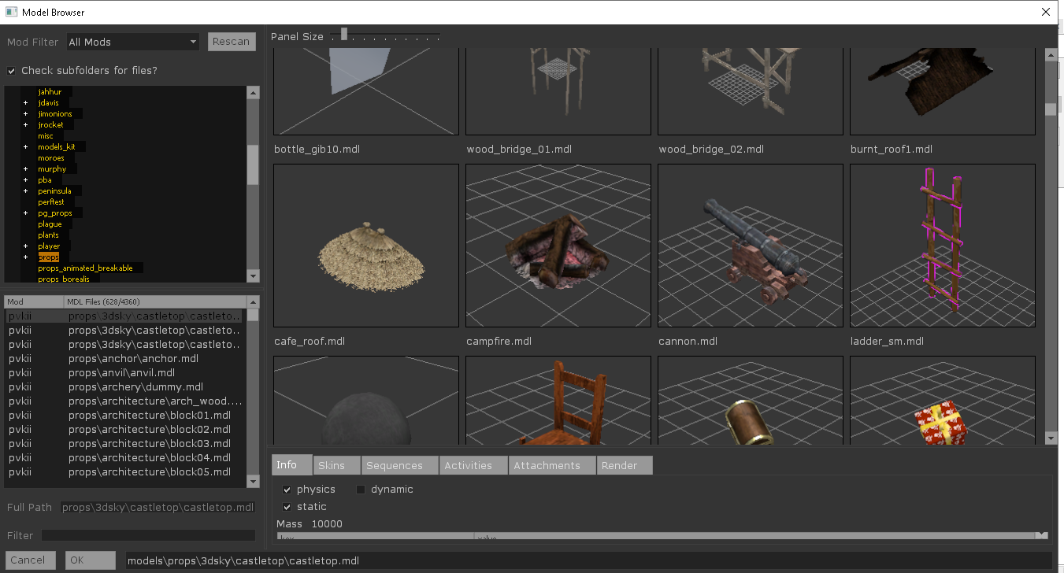
Task: Expand the peninsula folder node
Action: pyautogui.click(x=25, y=191)
